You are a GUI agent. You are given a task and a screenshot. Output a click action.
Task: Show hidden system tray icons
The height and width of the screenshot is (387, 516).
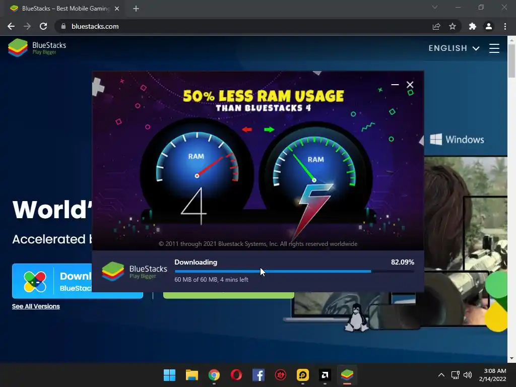coord(441,375)
